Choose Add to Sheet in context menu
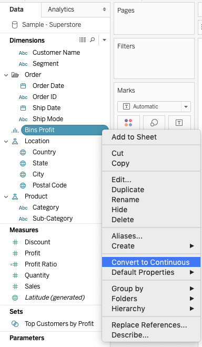 [x=151, y=137]
